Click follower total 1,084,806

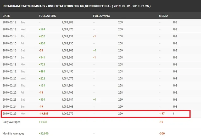[x=68, y=85]
